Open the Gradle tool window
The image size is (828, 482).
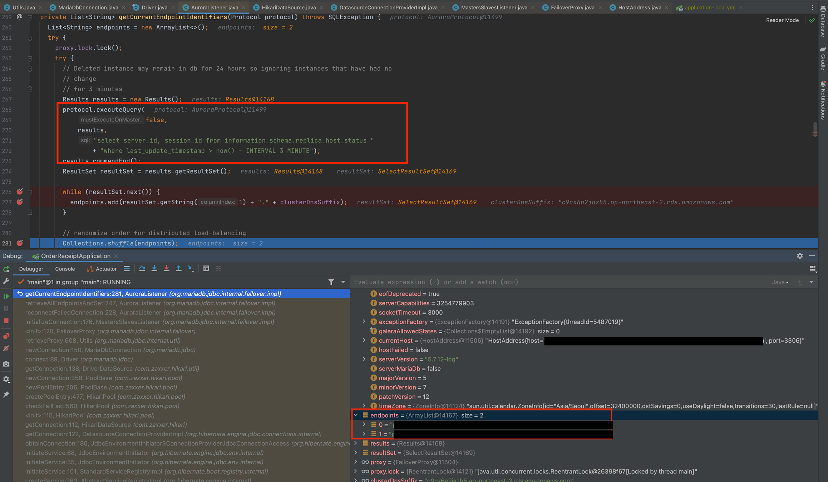coord(823,58)
